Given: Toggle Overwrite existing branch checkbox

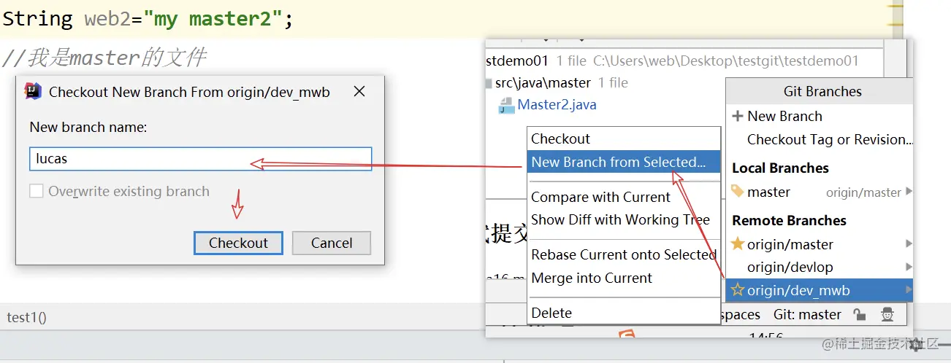Looking at the screenshot, I should 36,192.
